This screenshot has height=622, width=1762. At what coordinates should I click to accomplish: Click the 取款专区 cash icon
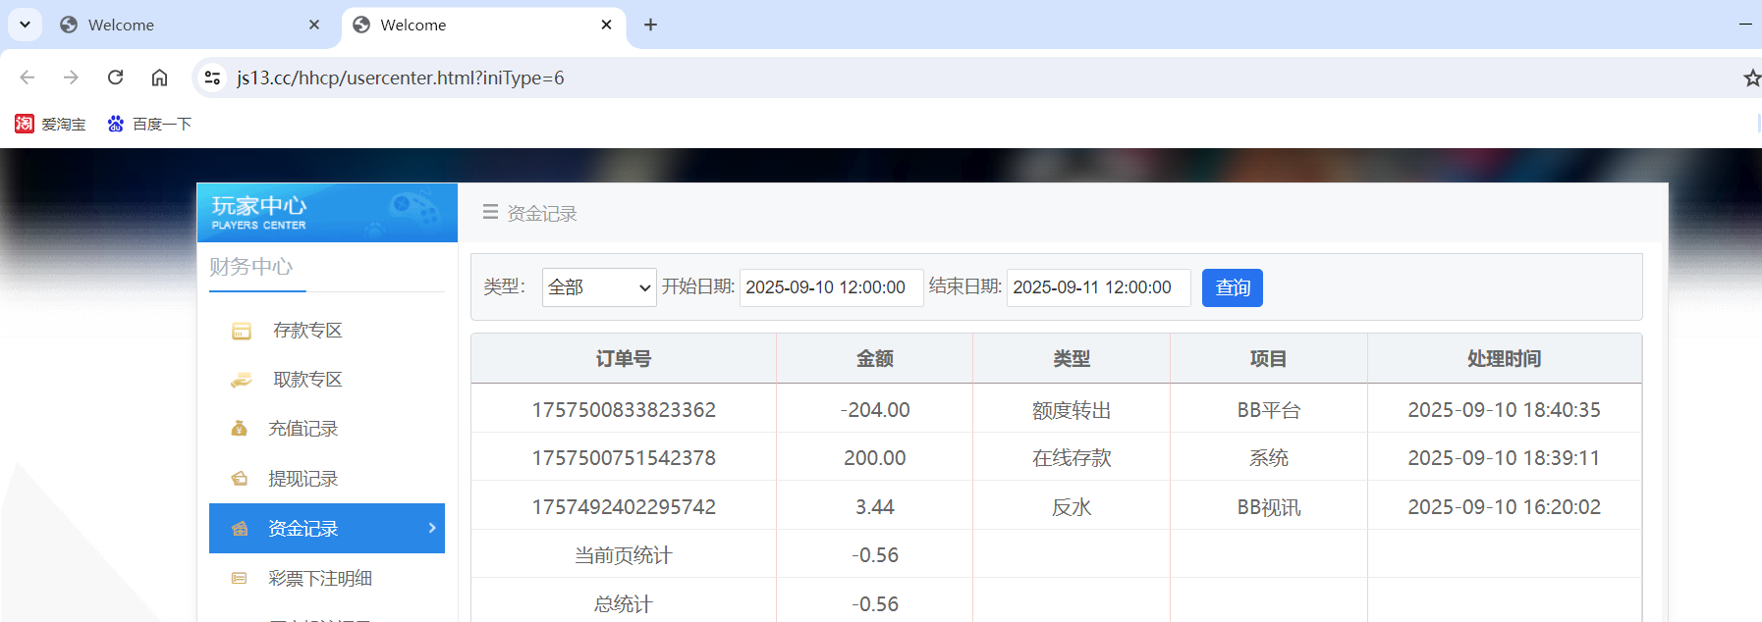pyautogui.click(x=241, y=381)
